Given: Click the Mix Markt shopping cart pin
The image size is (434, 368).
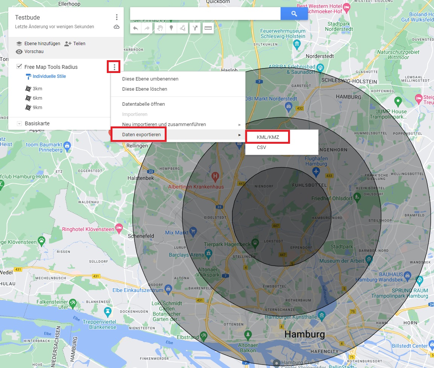Looking at the screenshot, I should click(193, 231).
